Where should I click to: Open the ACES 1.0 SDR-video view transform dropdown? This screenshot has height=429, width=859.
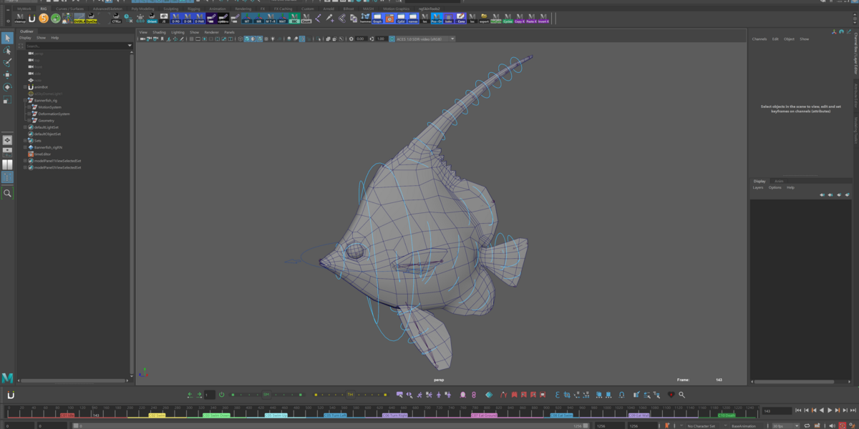coord(424,39)
